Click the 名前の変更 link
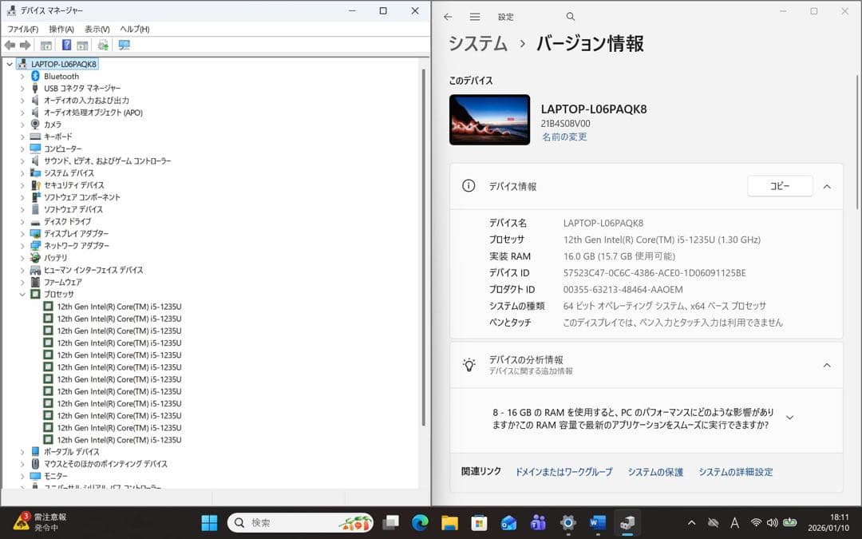 564,137
